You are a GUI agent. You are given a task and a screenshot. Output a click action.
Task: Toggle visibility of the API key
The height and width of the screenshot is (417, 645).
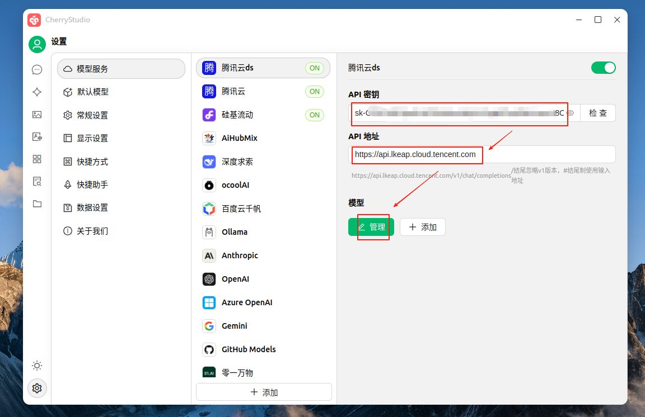(x=571, y=113)
